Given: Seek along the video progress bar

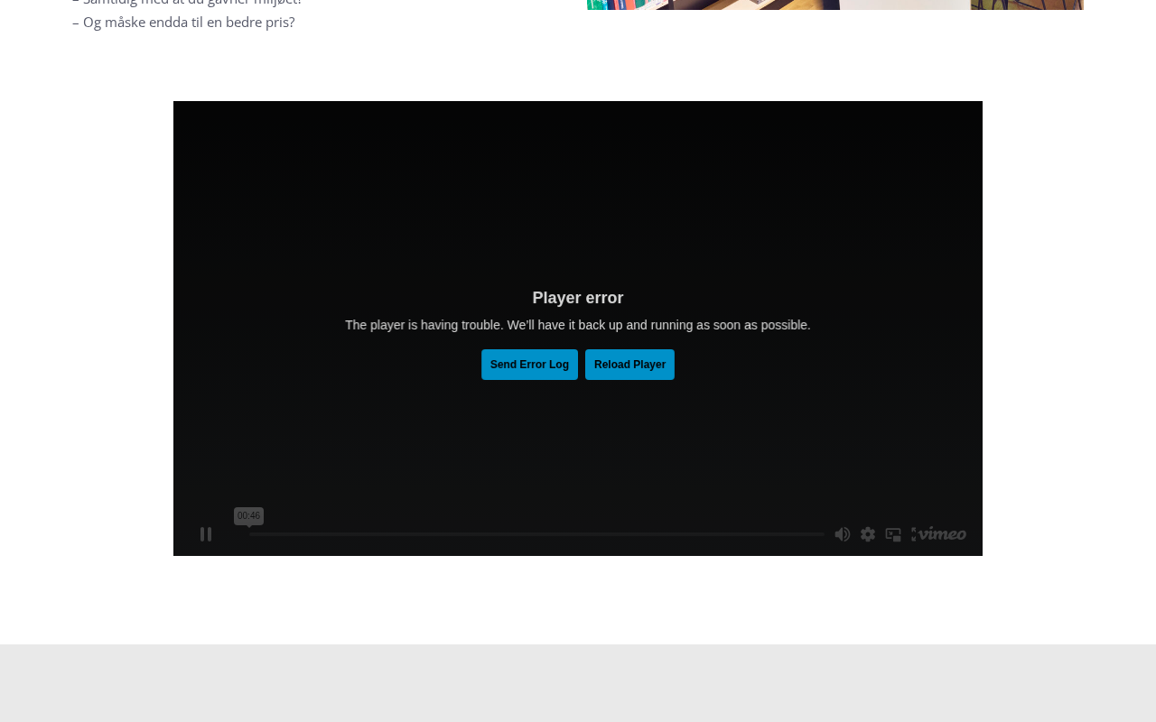Looking at the screenshot, I should tap(536, 534).
